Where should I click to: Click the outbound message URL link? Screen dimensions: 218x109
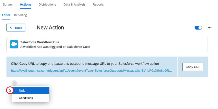click(x=91, y=71)
